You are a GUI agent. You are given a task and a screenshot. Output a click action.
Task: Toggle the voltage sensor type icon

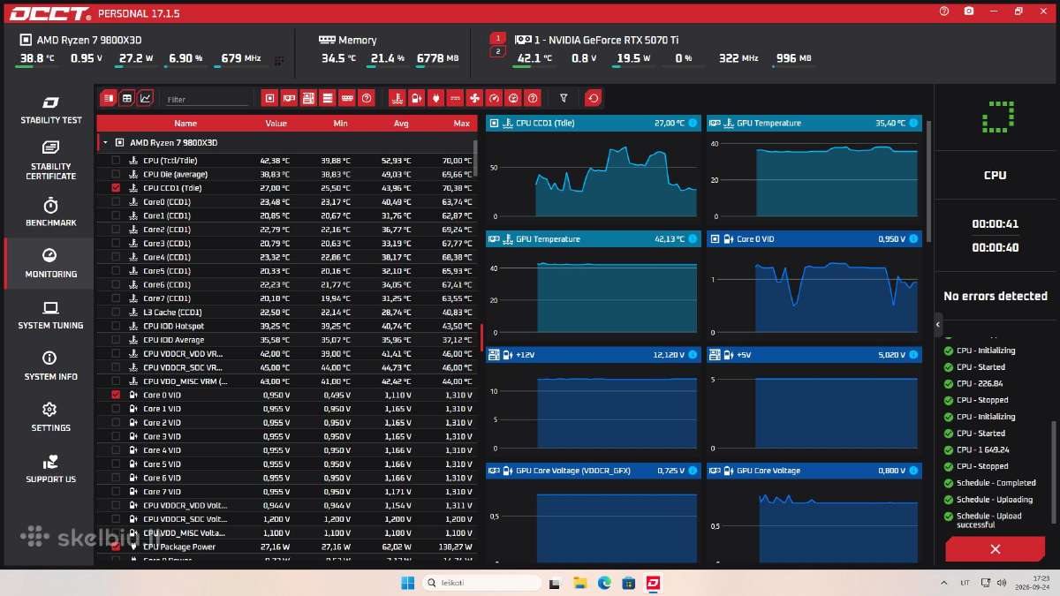point(416,98)
